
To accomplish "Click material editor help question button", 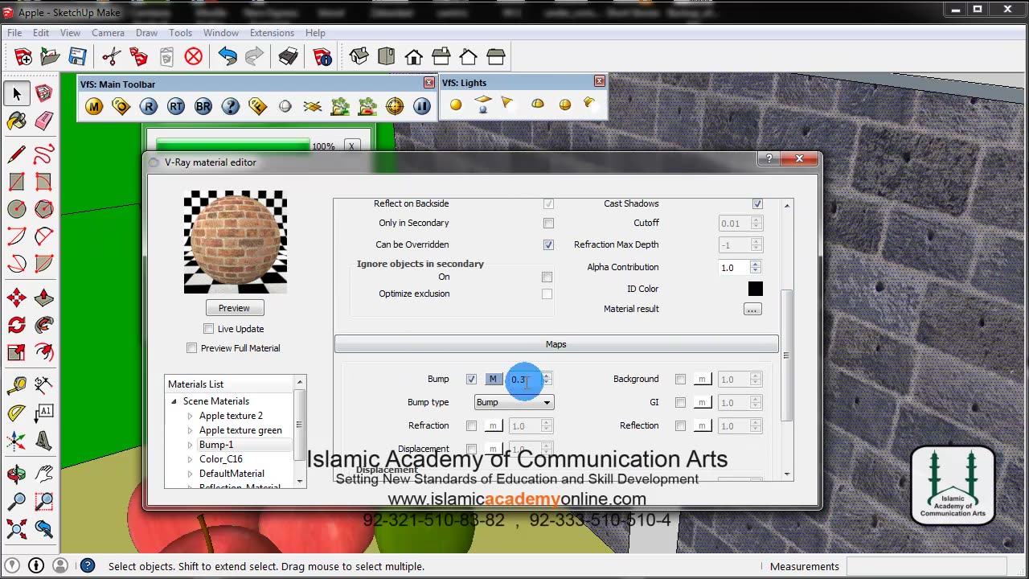I will pyautogui.click(x=769, y=159).
